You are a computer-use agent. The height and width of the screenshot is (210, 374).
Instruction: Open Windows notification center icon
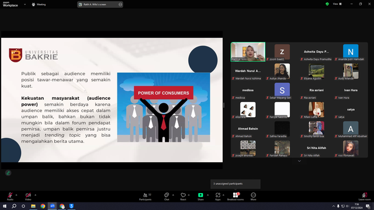tap(368, 206)
